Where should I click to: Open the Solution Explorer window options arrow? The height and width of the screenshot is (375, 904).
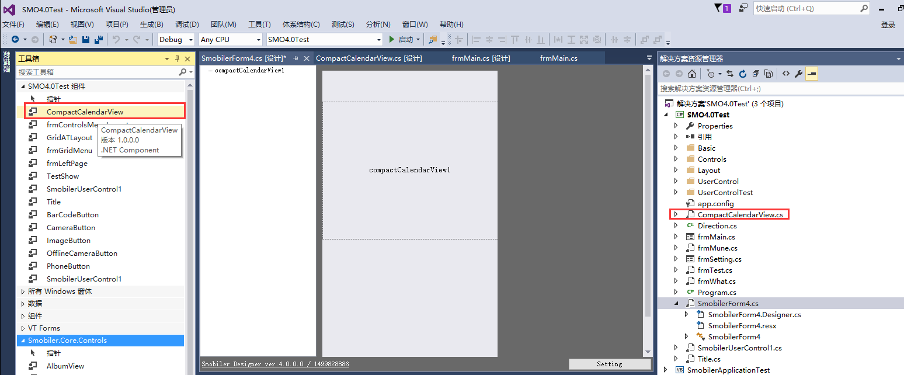[899, 58]
